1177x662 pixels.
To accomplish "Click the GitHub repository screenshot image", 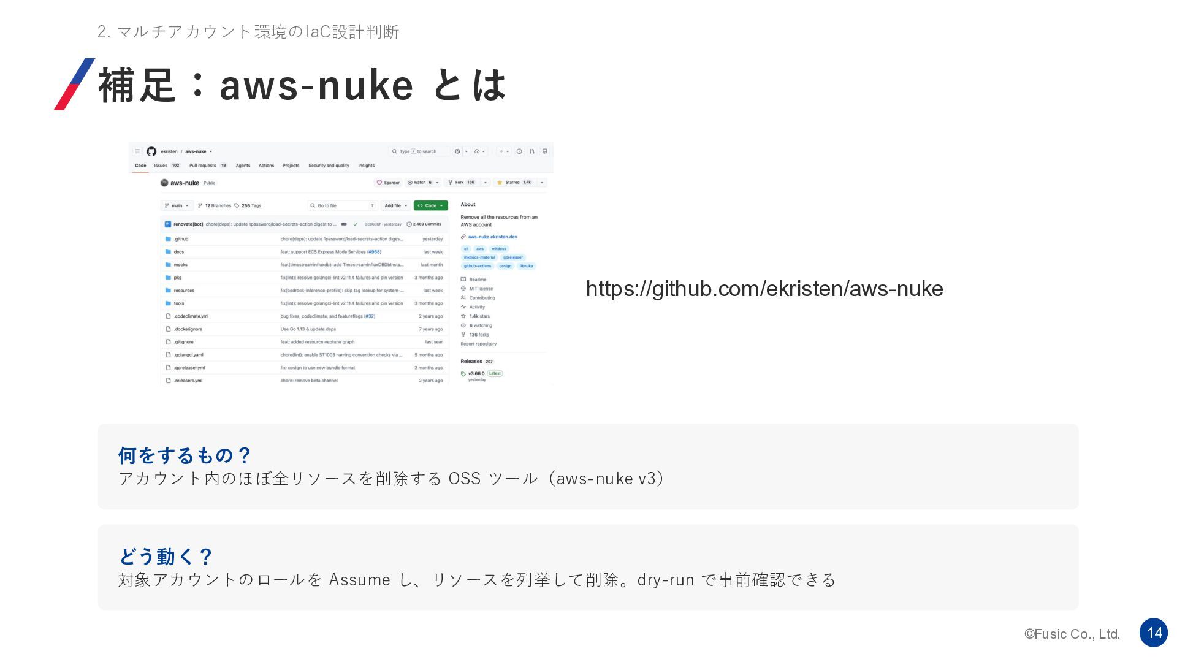I will (x=341, y=264).
